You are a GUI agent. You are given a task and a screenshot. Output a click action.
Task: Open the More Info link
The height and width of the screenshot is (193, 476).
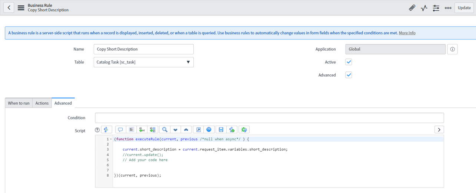tap(407, 33)
